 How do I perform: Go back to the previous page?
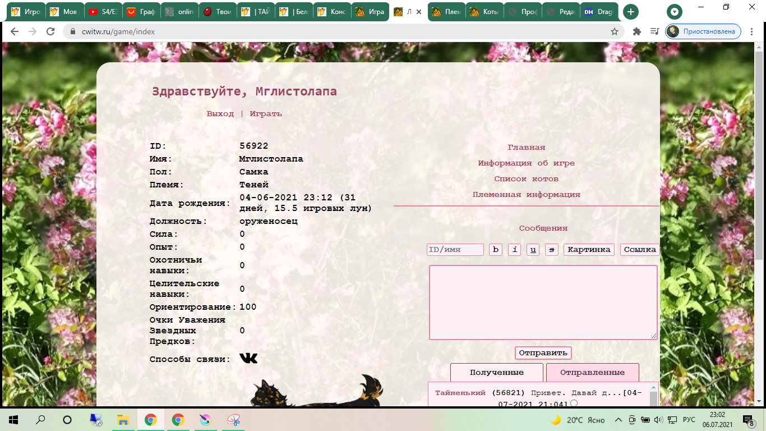click(x=15, y=31)
